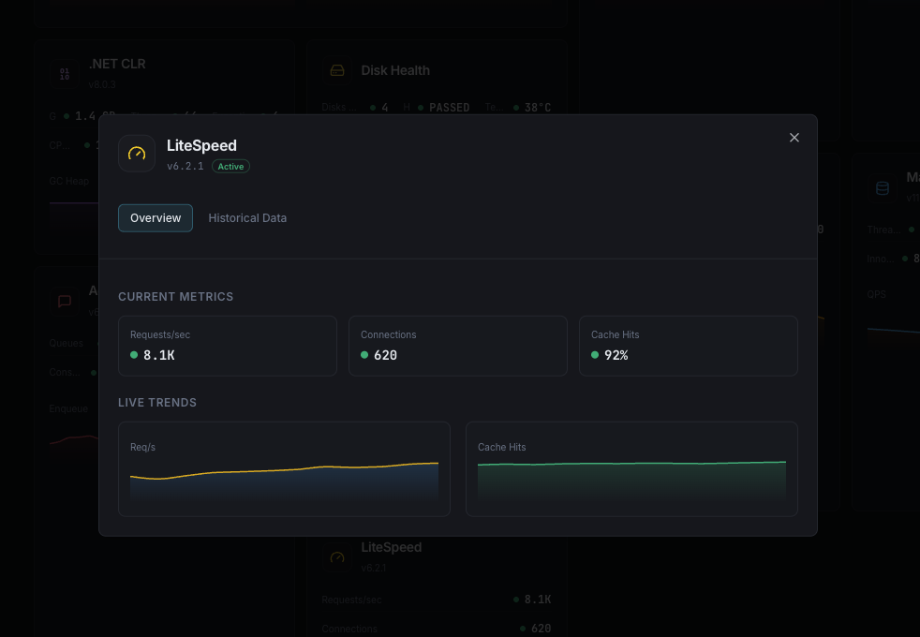
Task: Click the green status dot beside 8.1K
Action: coord(132,355)
